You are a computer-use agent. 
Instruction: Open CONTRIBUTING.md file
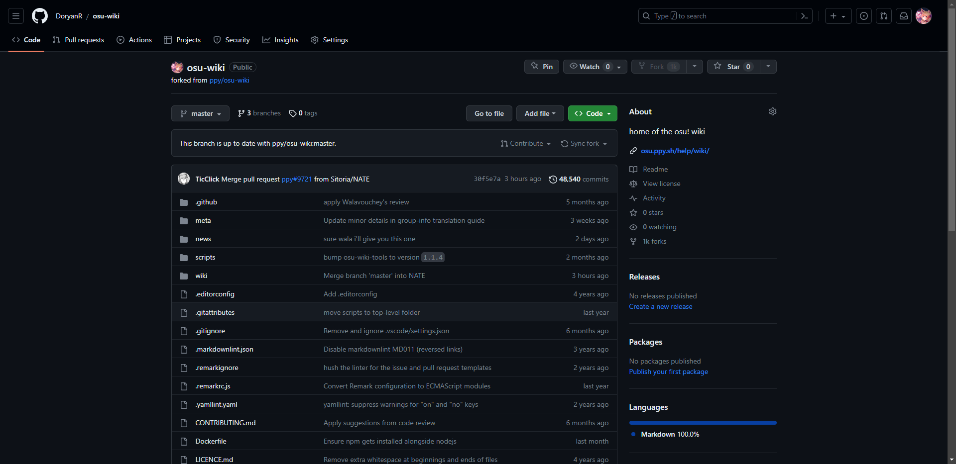[226, 423]
